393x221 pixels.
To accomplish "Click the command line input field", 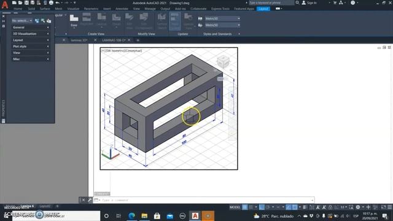I will (204, 200).
